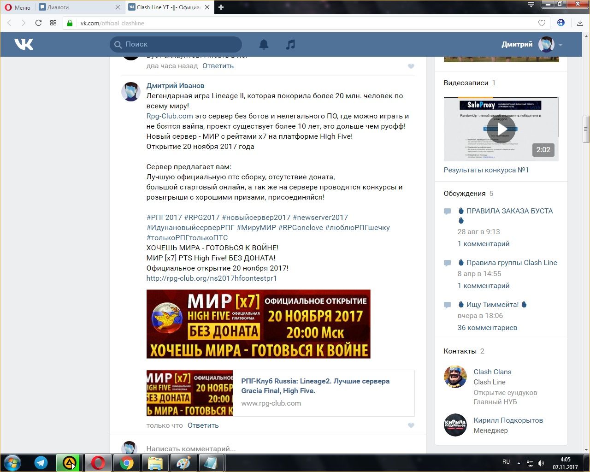Click the address bar URL
Screen dimensions: 590x472
point(112,23)
